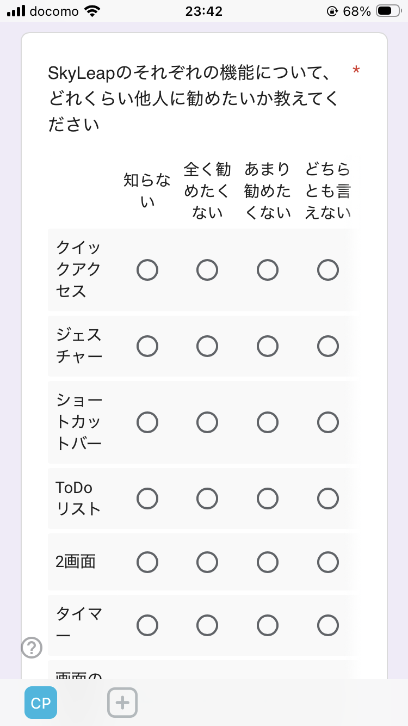Select 知らない for ショートカットバー
Viewport: 408px width, 726px height.
coord(147,422)
